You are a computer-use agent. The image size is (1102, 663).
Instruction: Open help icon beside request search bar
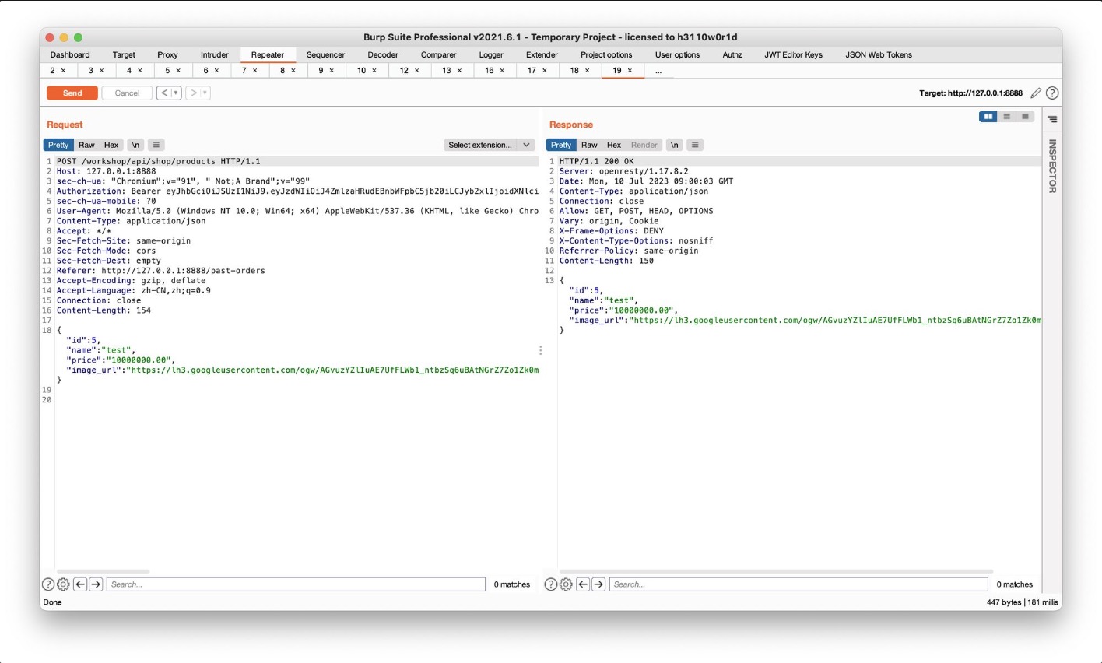[x=48, y=584]
